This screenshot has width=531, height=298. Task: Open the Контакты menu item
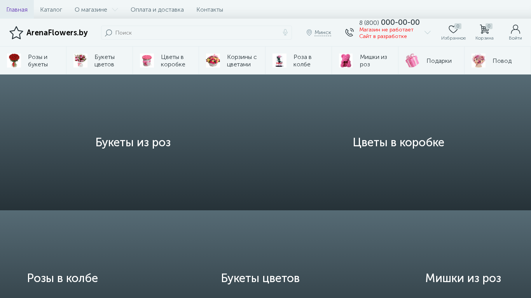[x=210, y=9]
